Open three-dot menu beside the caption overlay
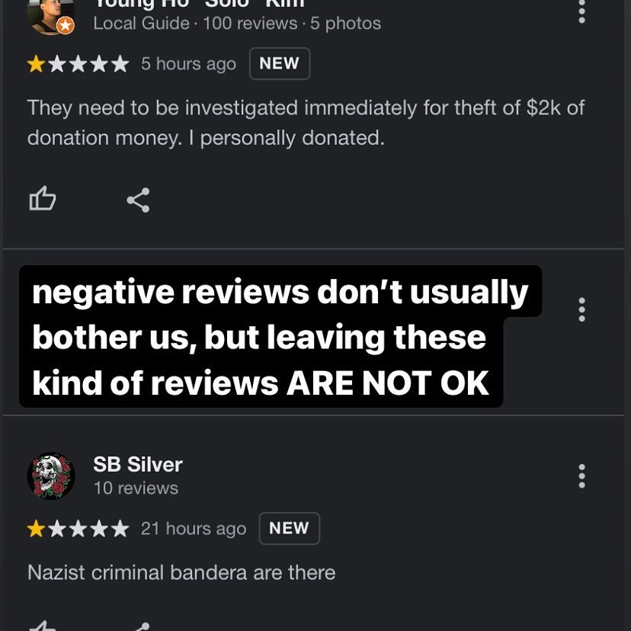631x631 pixels. [x=581, y=309]
